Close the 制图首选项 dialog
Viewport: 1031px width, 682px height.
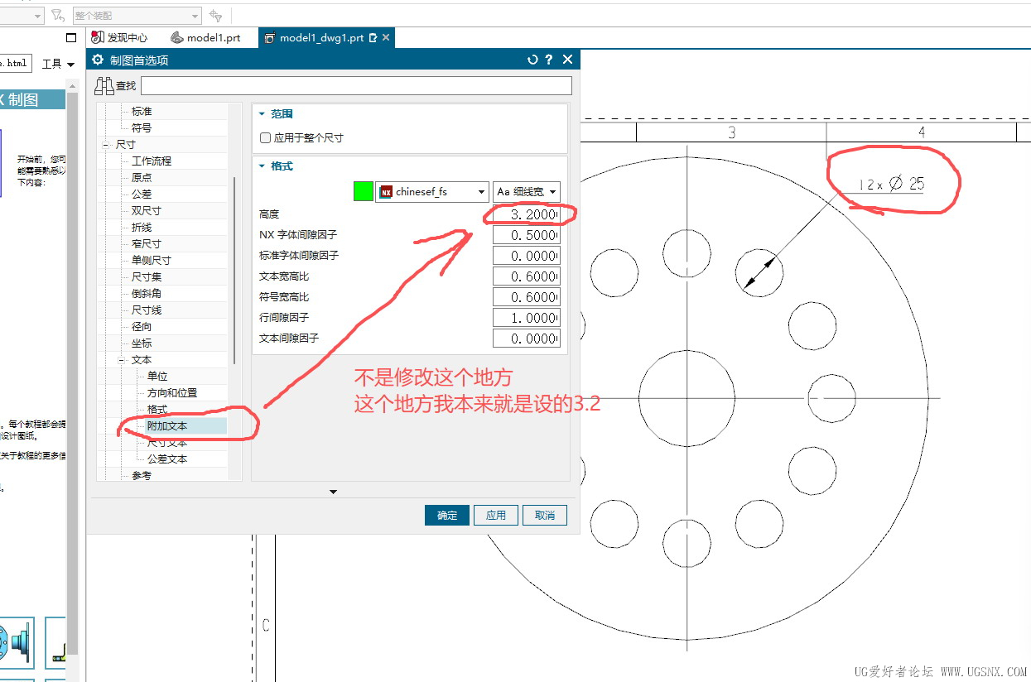[567, 60]
